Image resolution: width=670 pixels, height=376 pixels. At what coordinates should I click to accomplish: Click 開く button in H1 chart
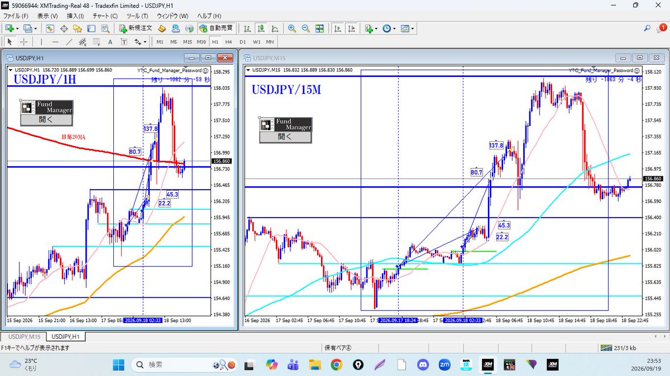click(x=46, y=119)
